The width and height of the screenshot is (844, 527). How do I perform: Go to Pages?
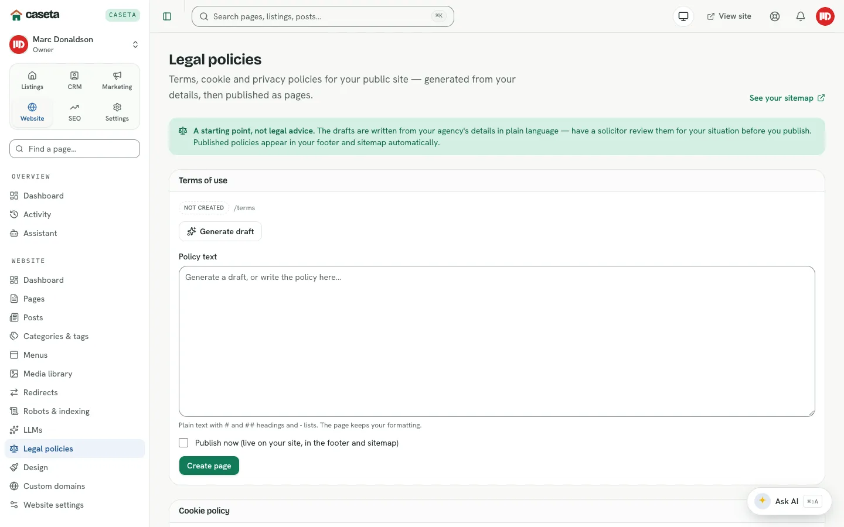74,299
